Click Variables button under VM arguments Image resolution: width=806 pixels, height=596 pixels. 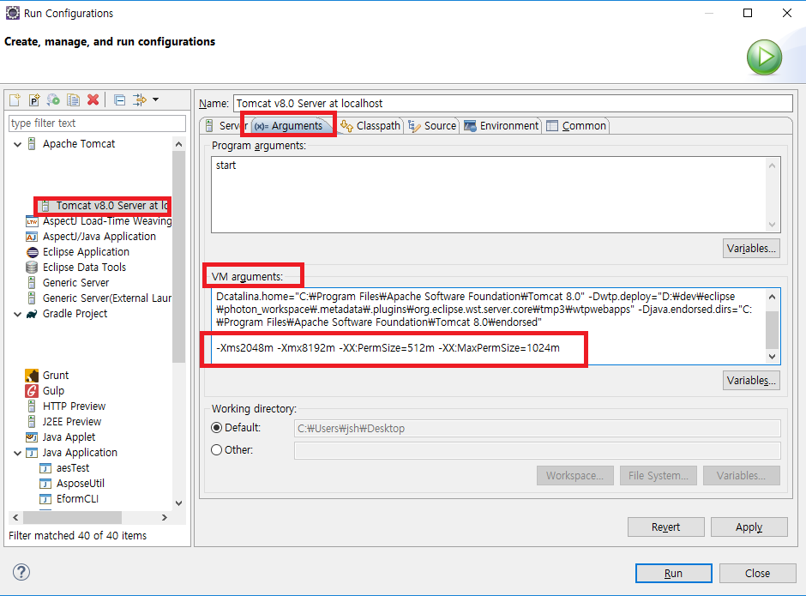click(751, 381)
